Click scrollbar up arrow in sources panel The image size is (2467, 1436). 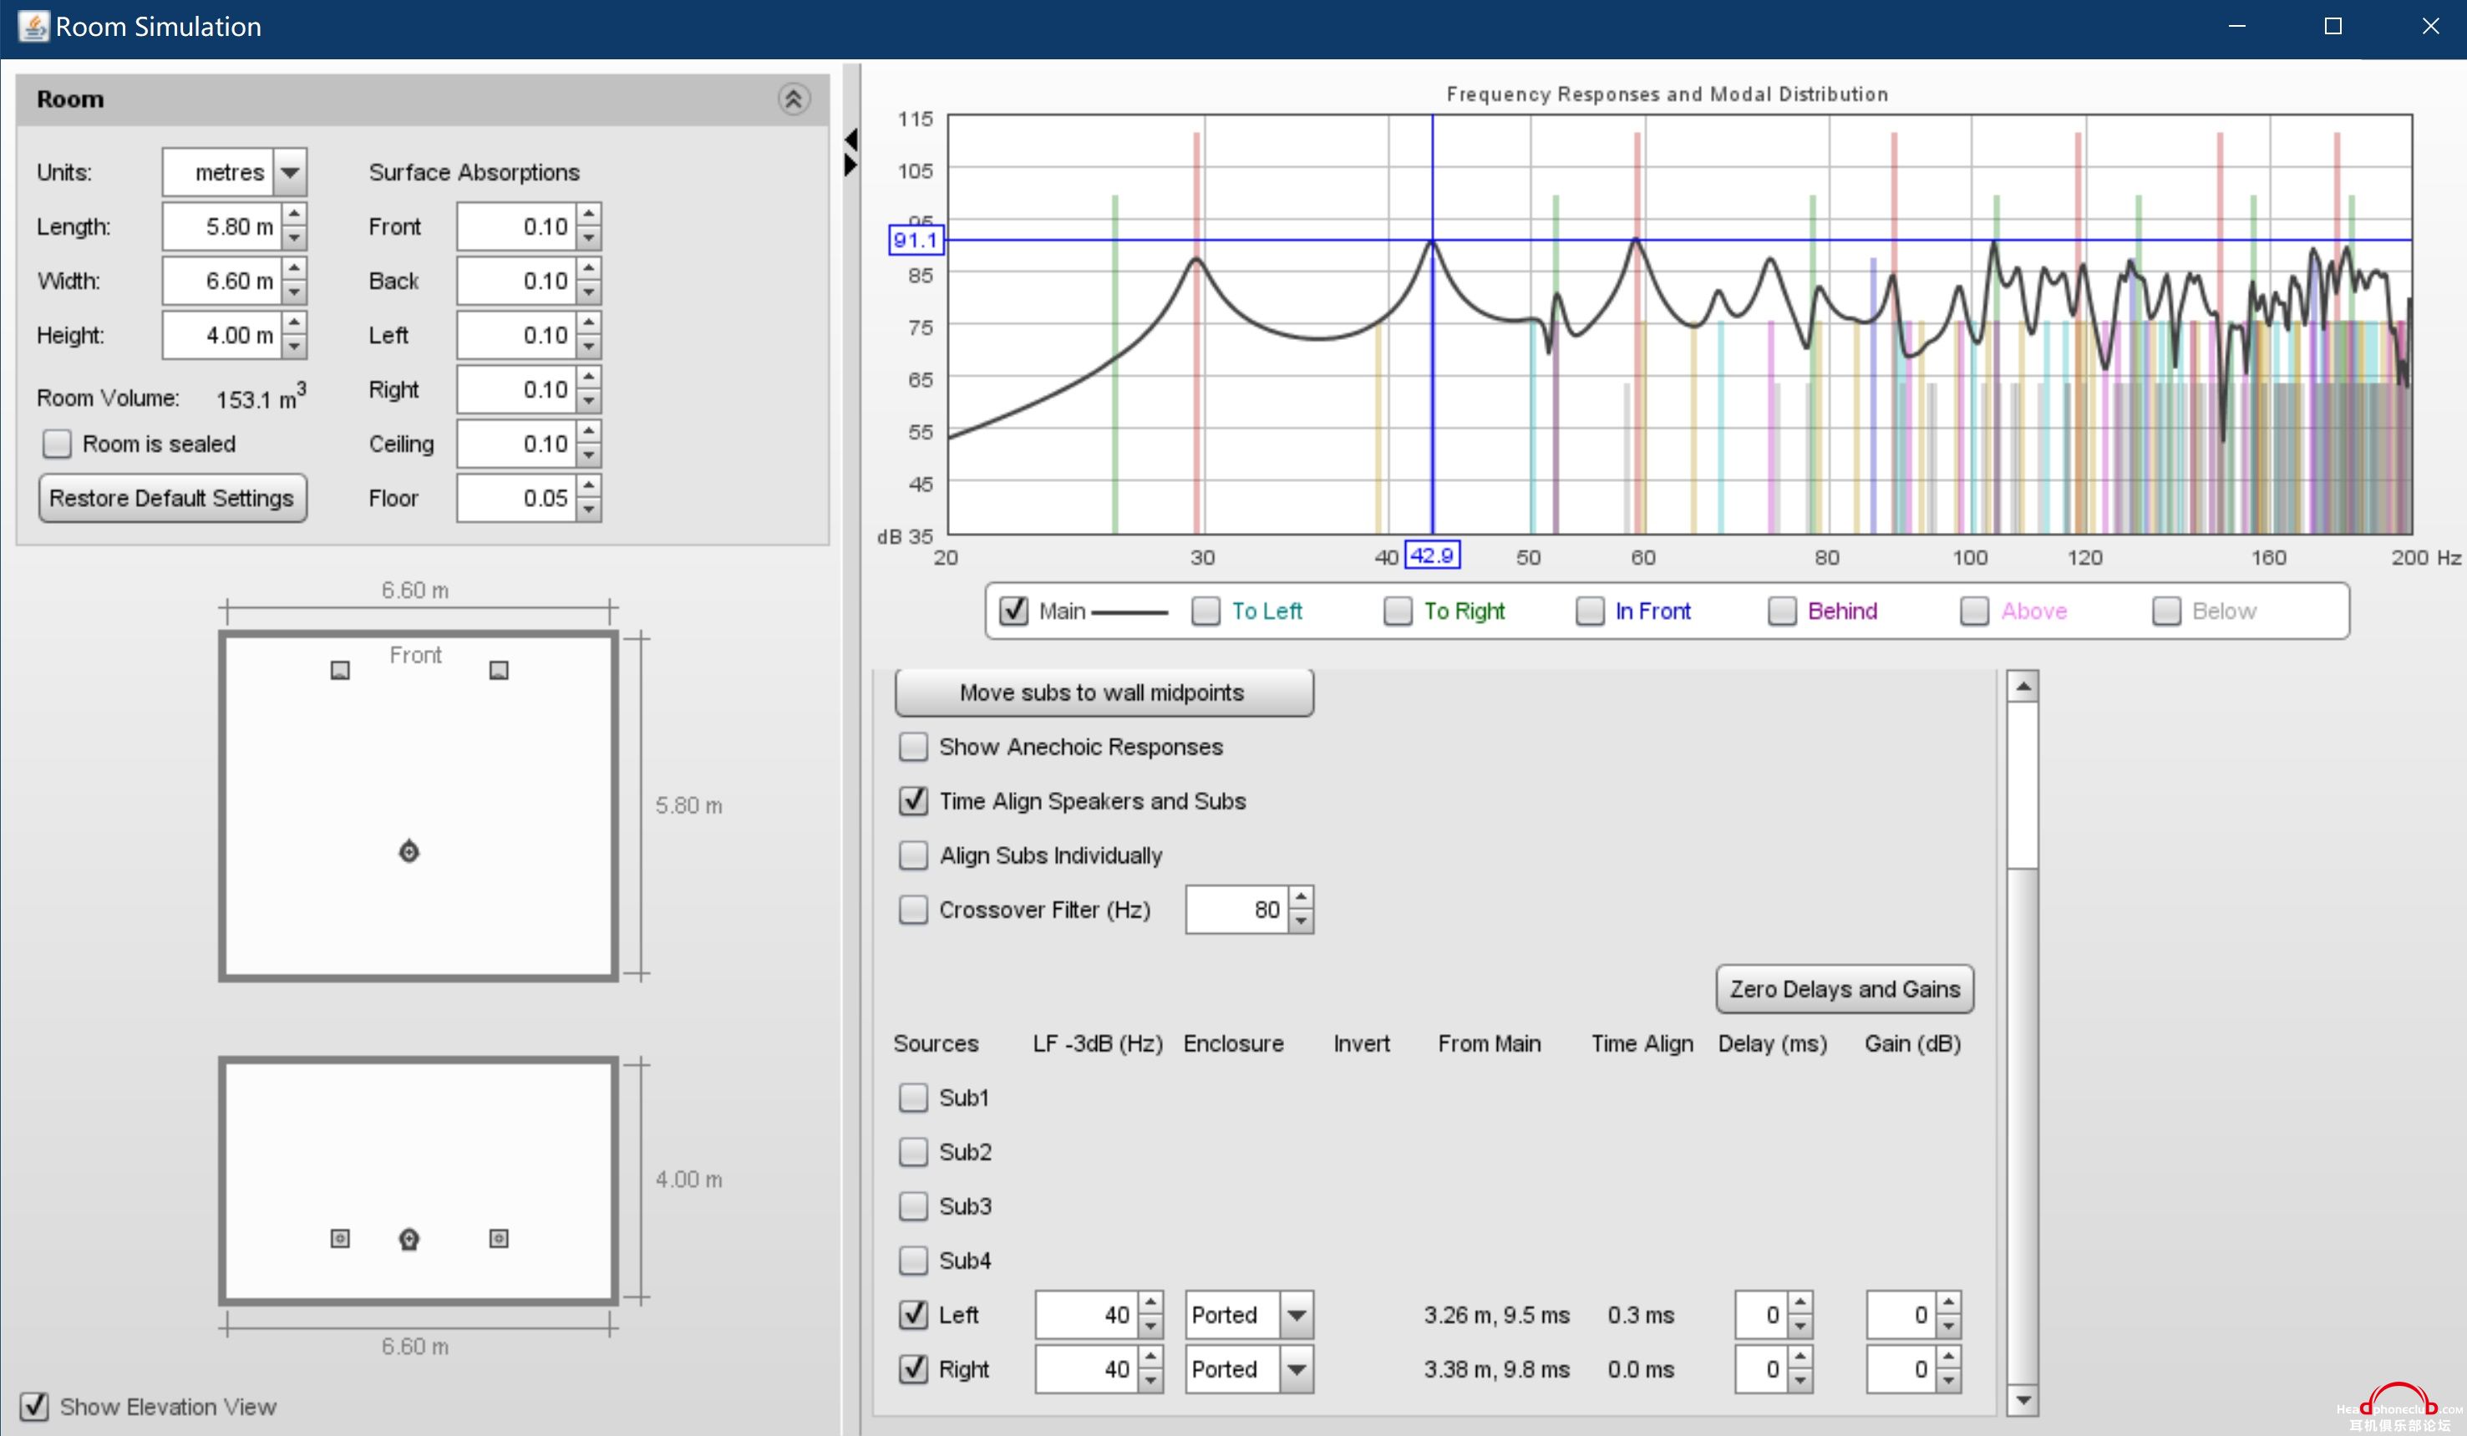pyautogui.click(x=2023, y=688)
